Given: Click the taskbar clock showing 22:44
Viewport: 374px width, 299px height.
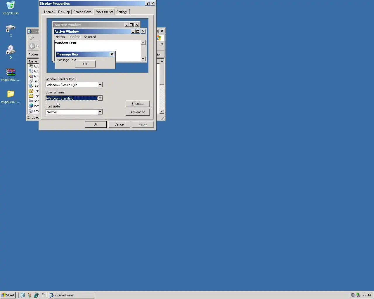Looking at the screenshot, I should 367,295.
